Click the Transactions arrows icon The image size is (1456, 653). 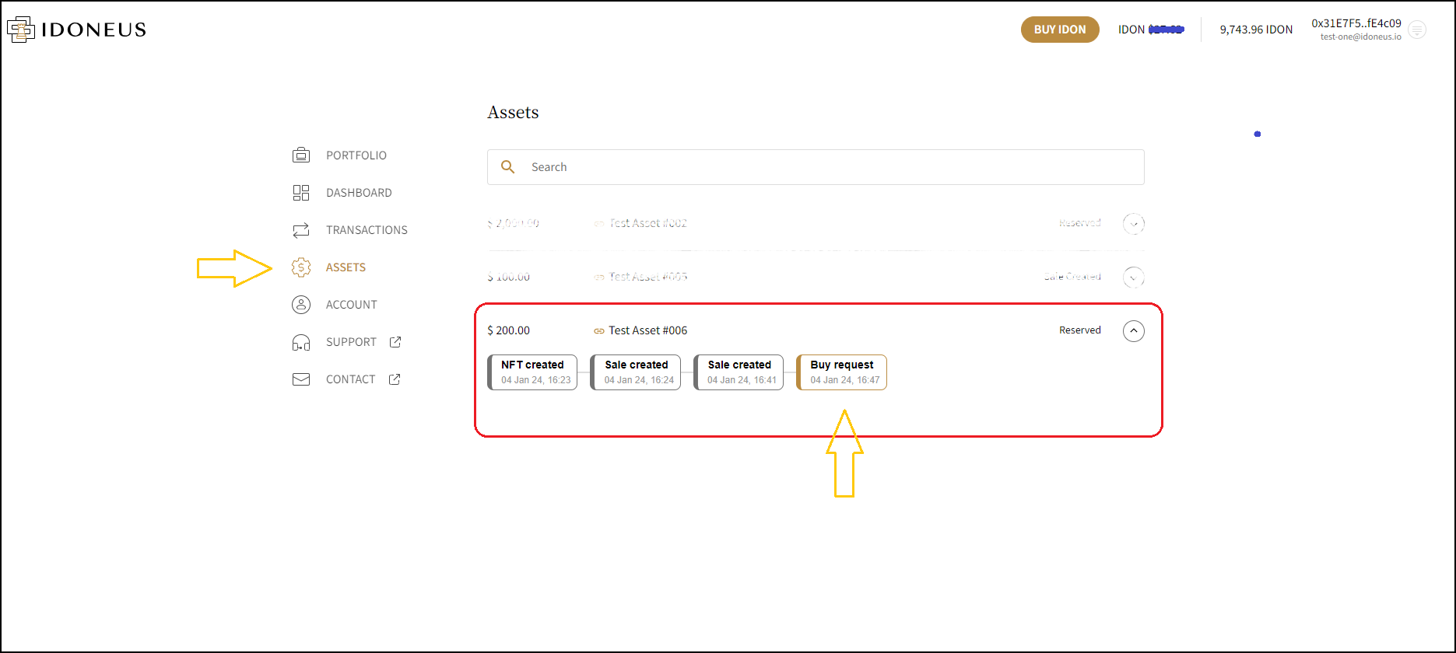[x=301, y=230]
